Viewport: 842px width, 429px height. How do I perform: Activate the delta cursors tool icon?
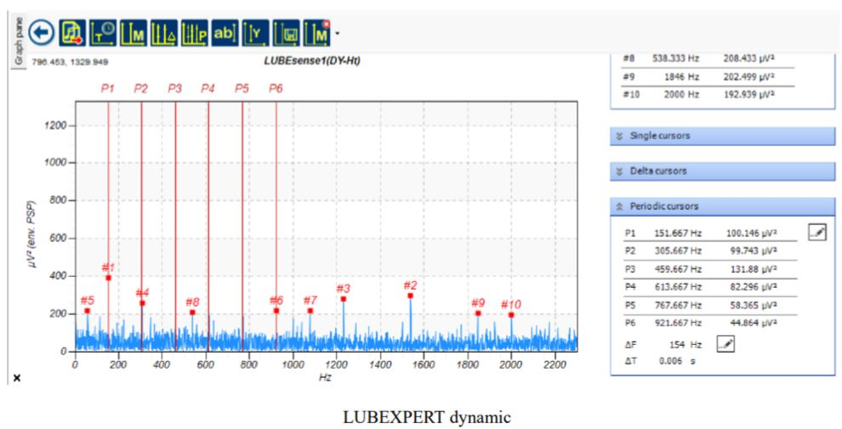click(x=164, y=33)
